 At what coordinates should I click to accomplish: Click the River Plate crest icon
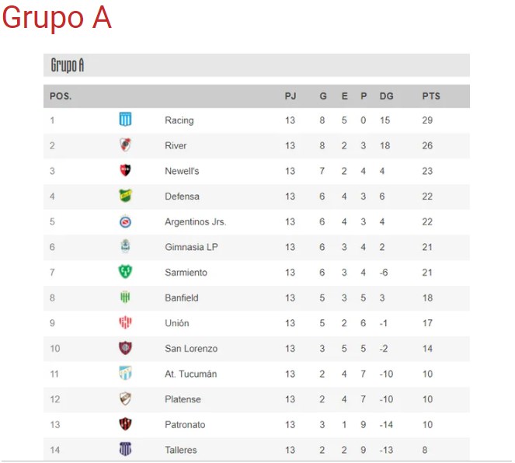pos(125,144)
